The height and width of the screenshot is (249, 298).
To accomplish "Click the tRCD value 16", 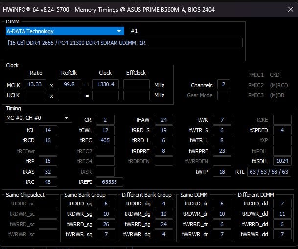I will pyautogui.click(x=48, y=140).
